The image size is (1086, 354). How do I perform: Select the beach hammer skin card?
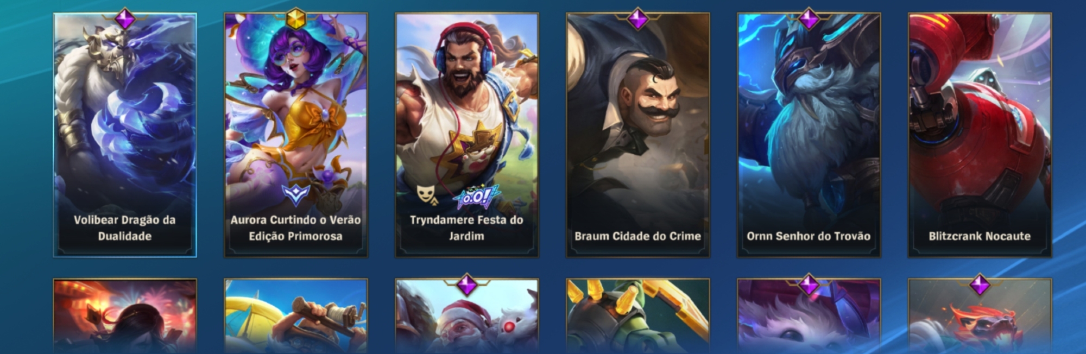[x=296, y=317]
